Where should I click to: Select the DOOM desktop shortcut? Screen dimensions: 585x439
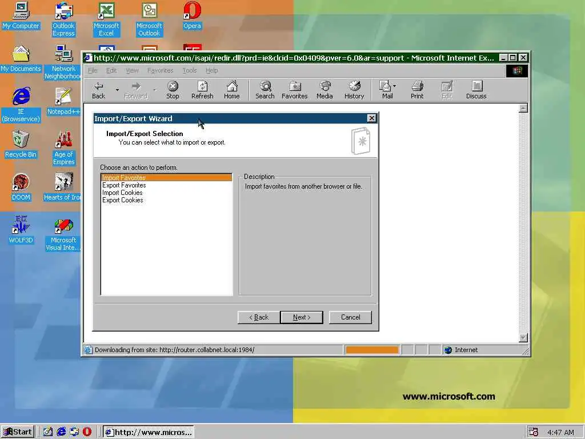click(21, 187)
